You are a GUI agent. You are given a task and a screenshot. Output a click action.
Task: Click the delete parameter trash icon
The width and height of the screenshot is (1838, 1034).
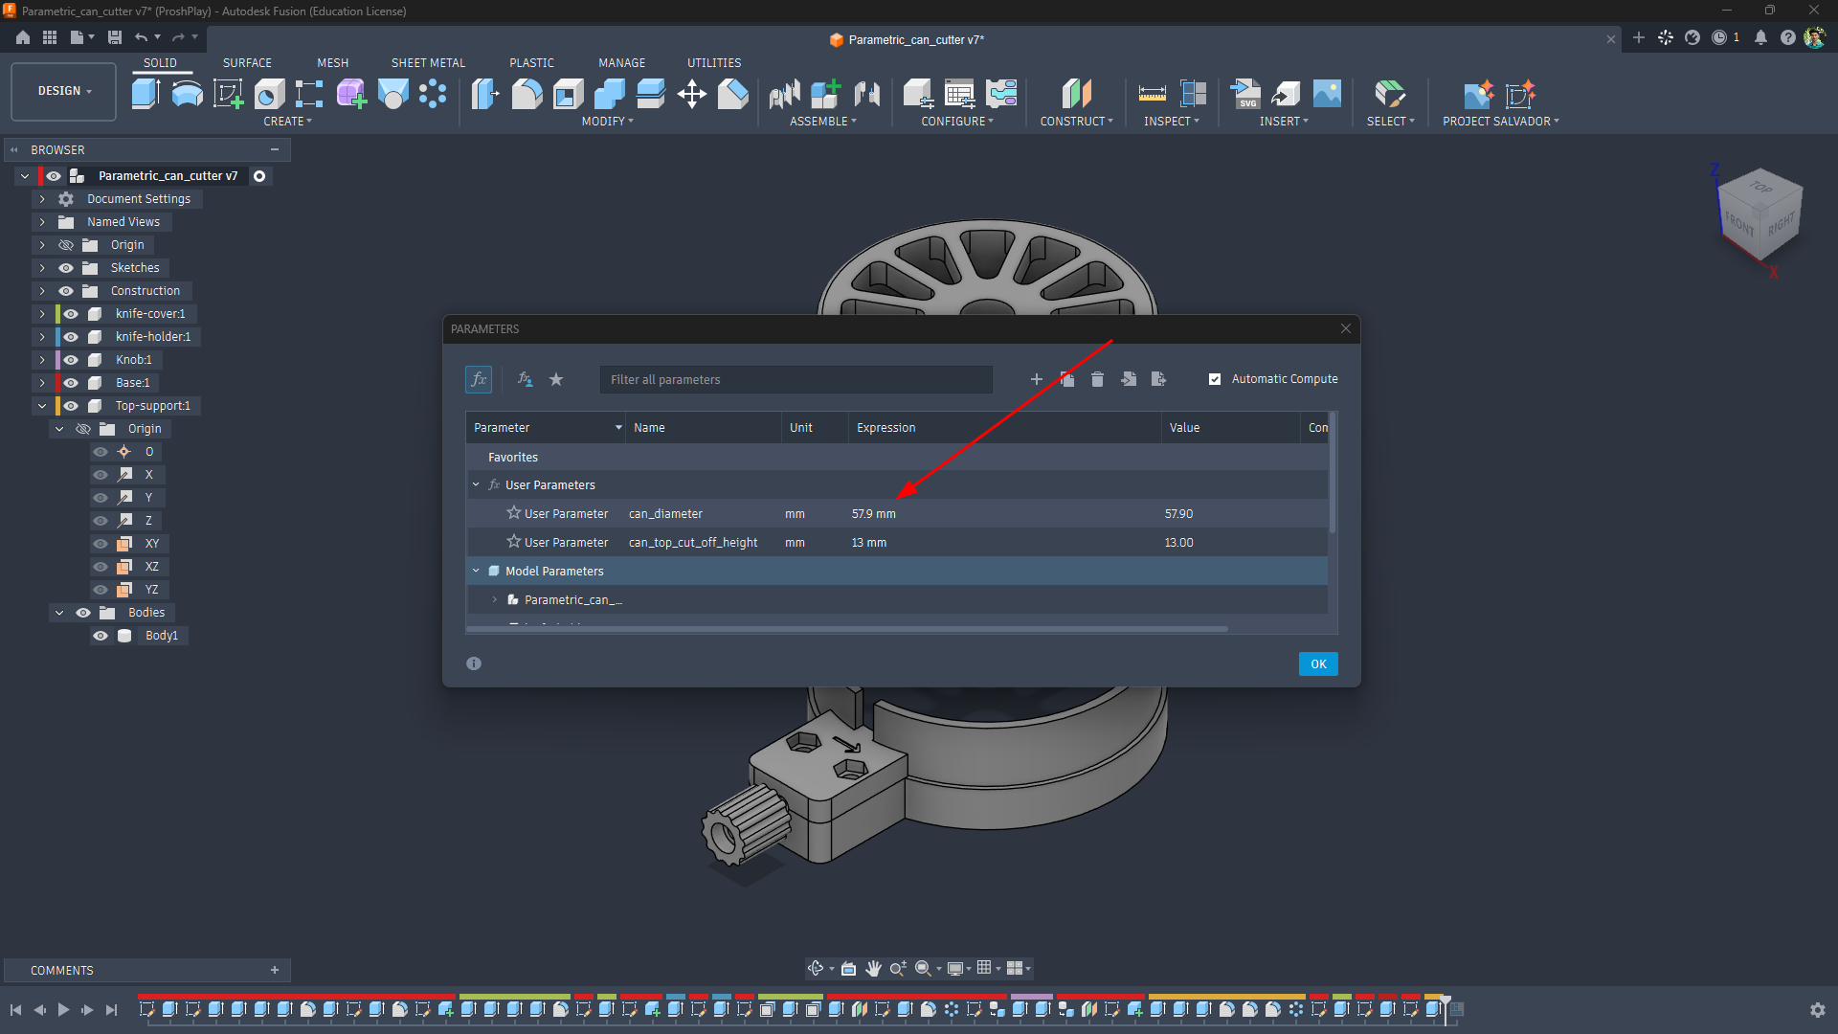click(x=1097, y=379)
